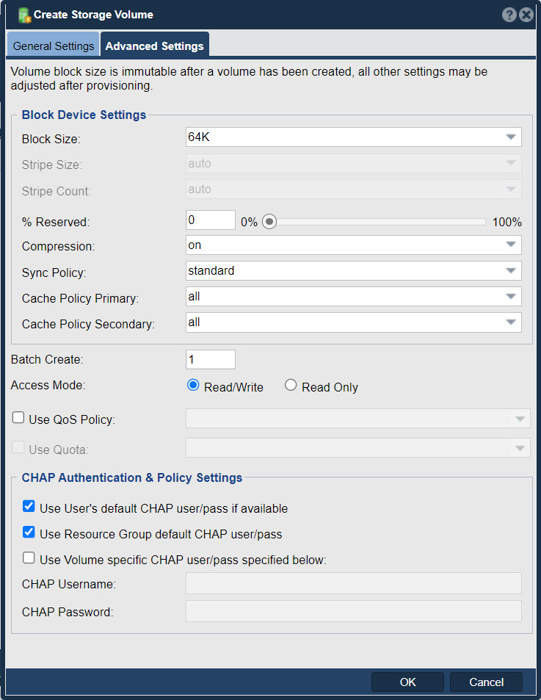Open Cache Policy Secondary dropdown
Viewport: 541px width, 700px height.
(x=511, y=322)
